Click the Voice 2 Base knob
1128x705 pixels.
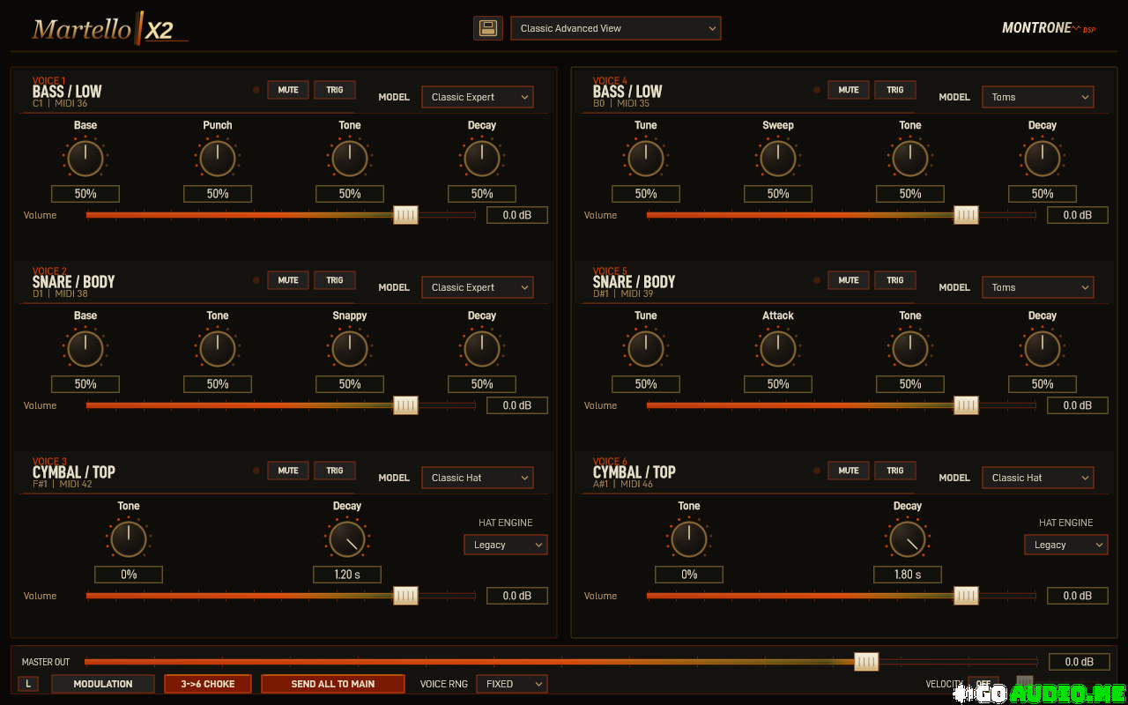(85, 349)
